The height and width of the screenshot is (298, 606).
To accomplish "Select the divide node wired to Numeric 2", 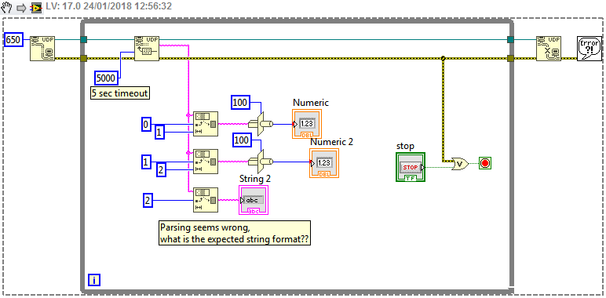I will point(261,162).
